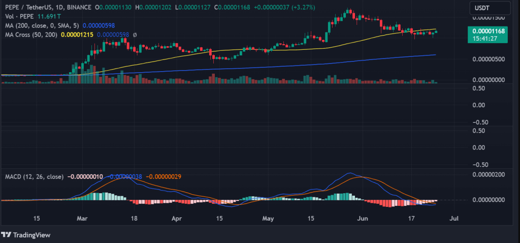
Task: Click the MA 200 value 0.00000598
Action: (99, 25)
